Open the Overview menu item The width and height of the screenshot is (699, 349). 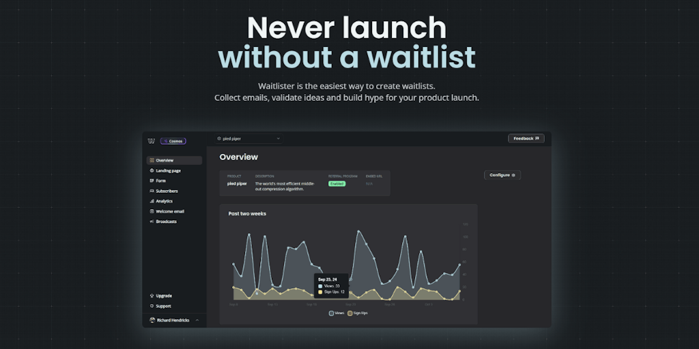174,160
